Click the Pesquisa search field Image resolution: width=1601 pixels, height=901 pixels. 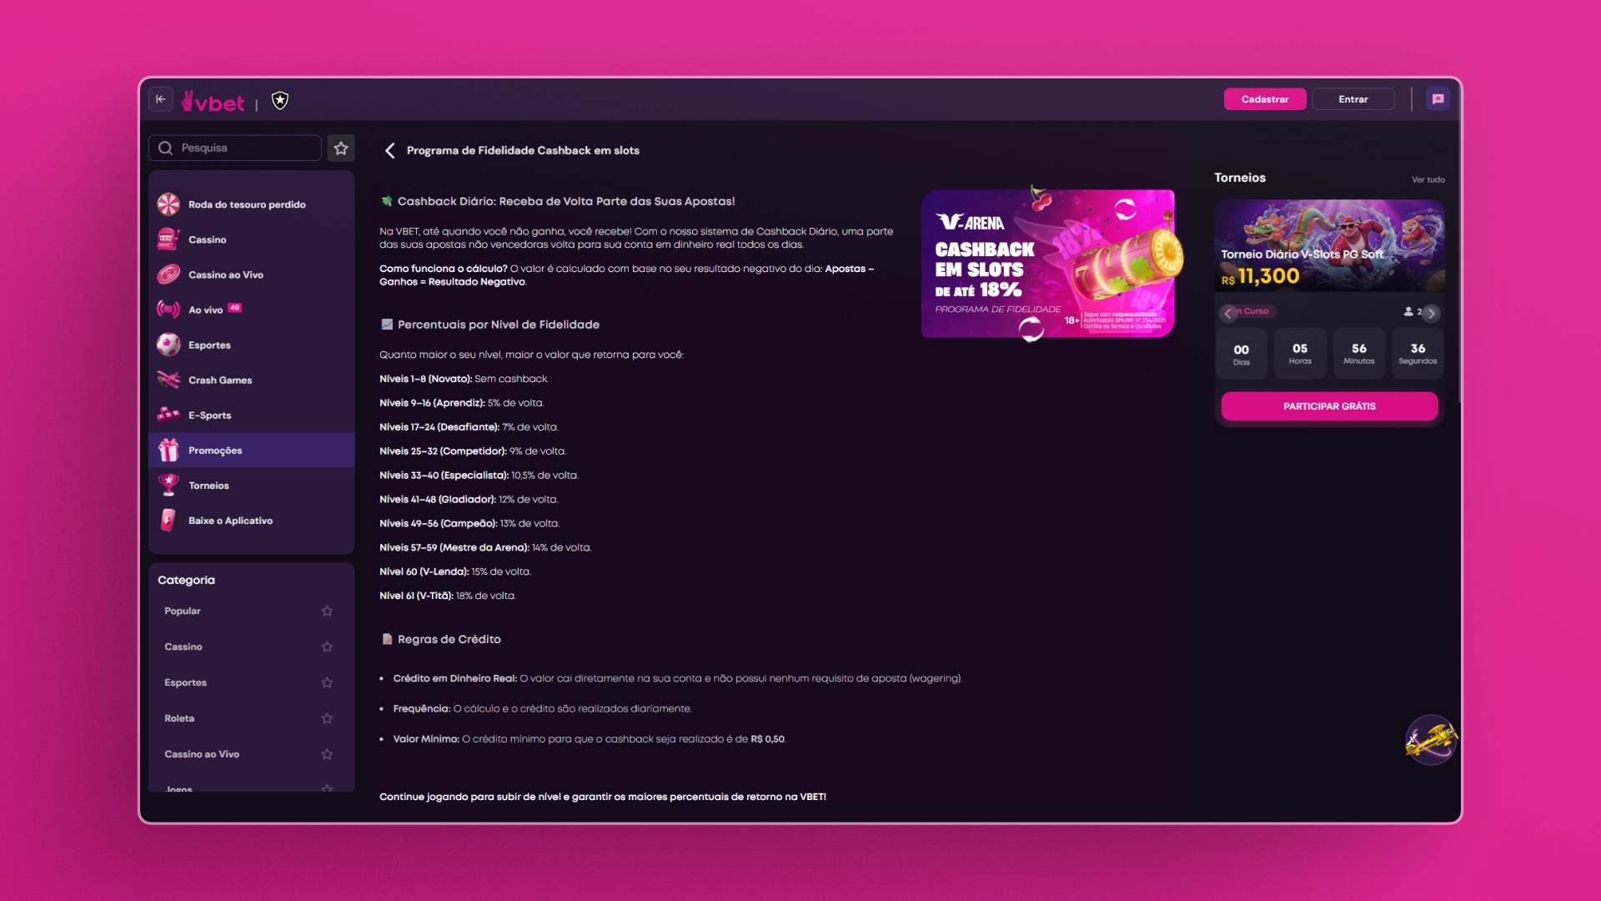(x=235, y=148)
